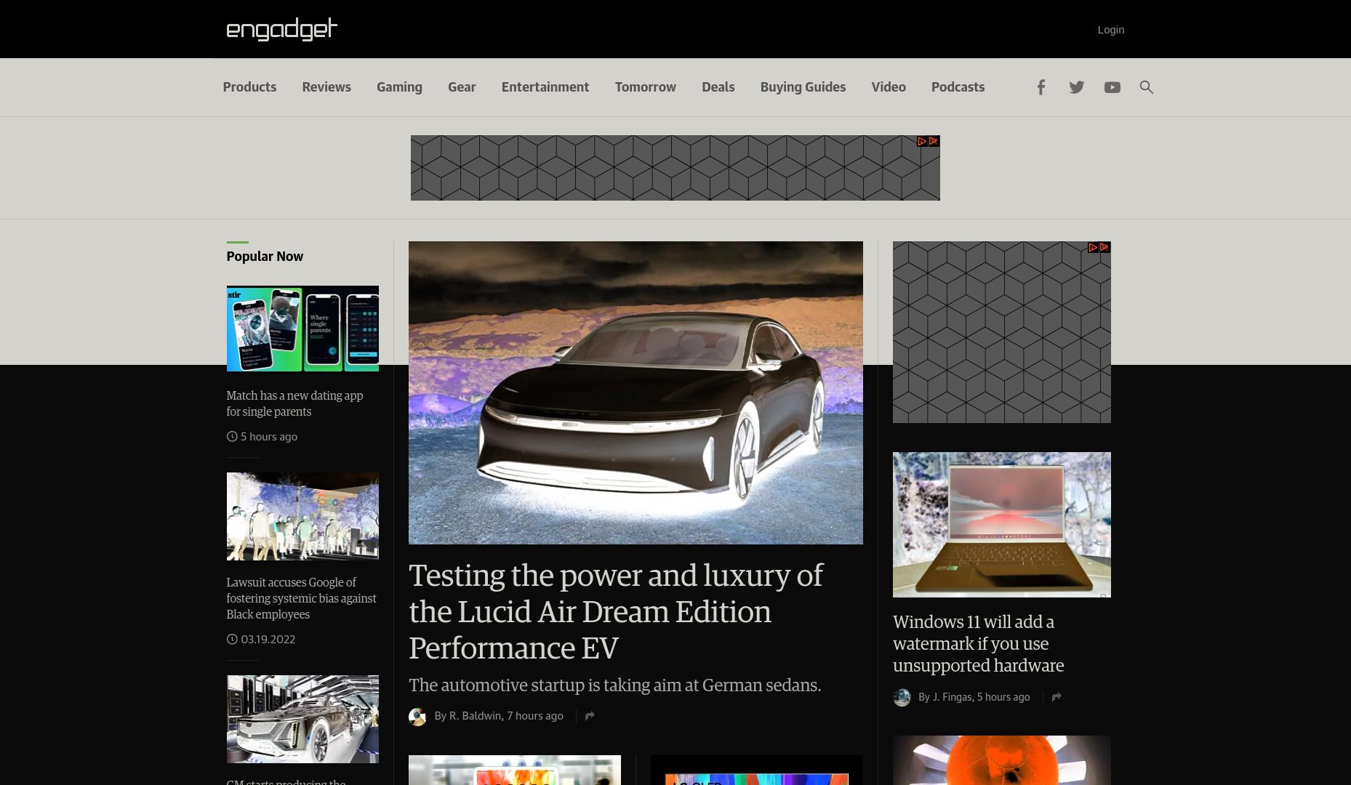
Task: Open Match dating app for single parents article
Action: click(294, 403)
